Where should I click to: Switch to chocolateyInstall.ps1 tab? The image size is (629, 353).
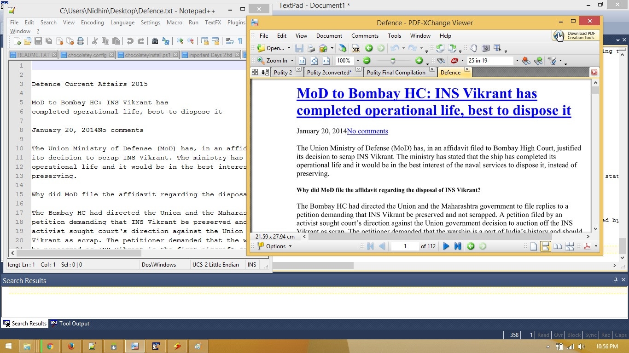pyautogui.click(x=147, y=55)
